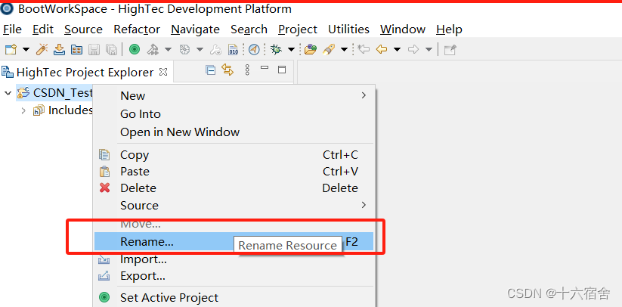Viewport: 622px width, 307px height.
Task: Open the New submenu in context menu
Action: click(x=234, y=95)
